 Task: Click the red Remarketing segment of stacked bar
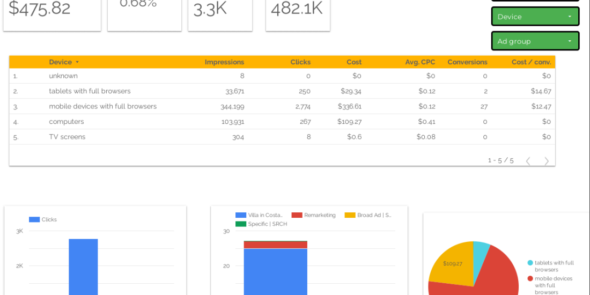click(276, 245)
